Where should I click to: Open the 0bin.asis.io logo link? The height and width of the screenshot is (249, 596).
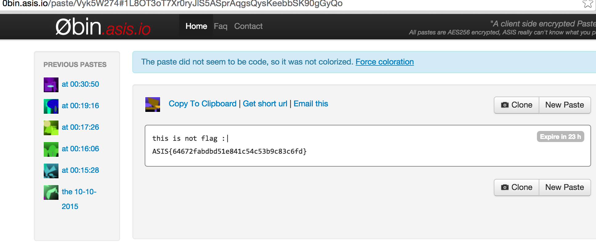[103, 27]
